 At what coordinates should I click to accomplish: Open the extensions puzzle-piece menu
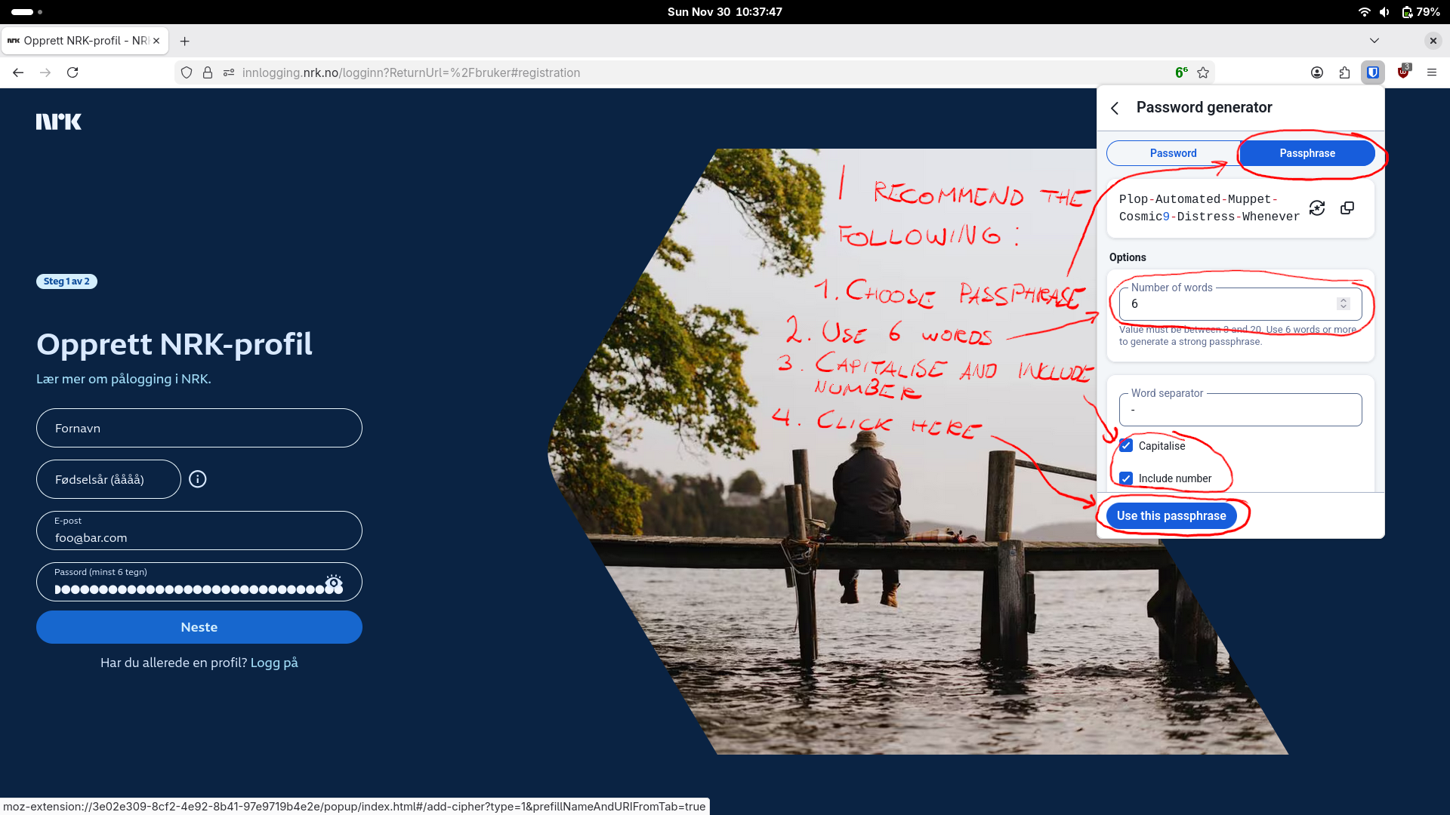1344,72
